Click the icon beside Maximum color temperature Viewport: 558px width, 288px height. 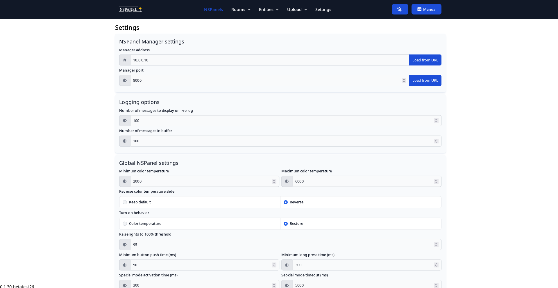[287, 181]
